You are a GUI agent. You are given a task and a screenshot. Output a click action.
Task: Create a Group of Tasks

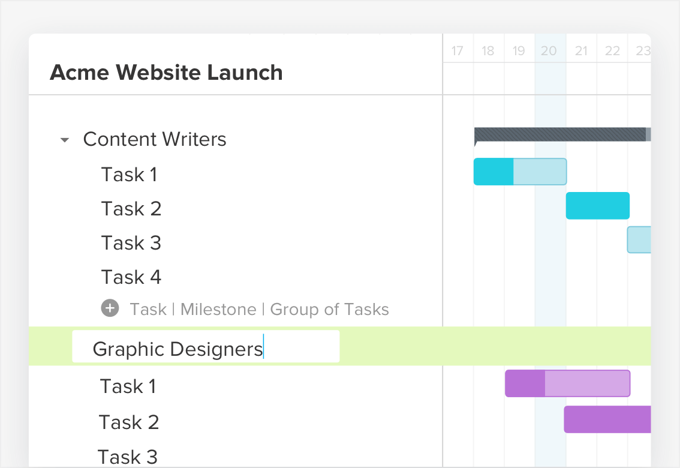pyautogui.click(x=329, y=309)
